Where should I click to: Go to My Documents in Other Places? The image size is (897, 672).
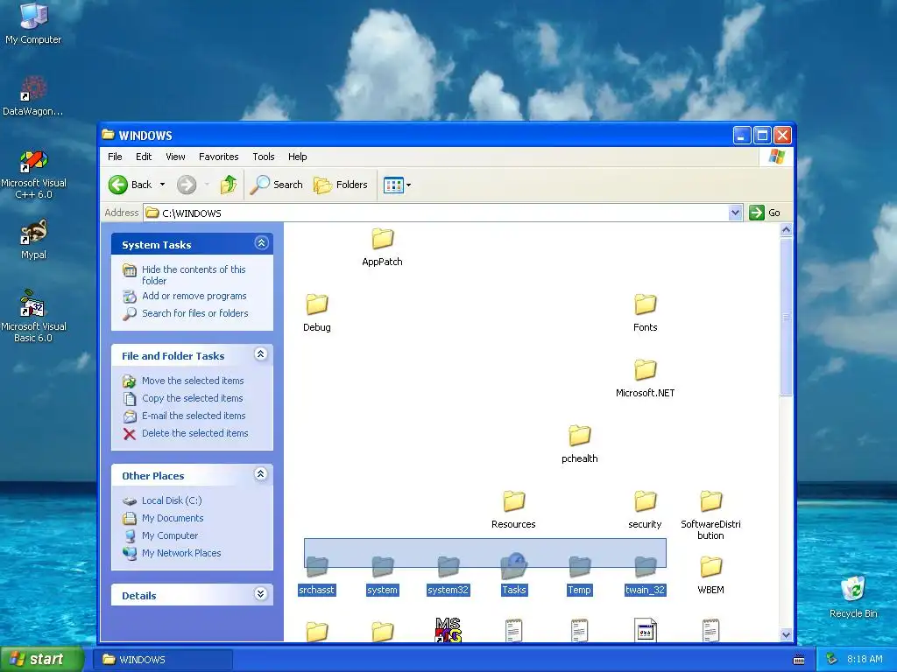(x=173, y=518)
